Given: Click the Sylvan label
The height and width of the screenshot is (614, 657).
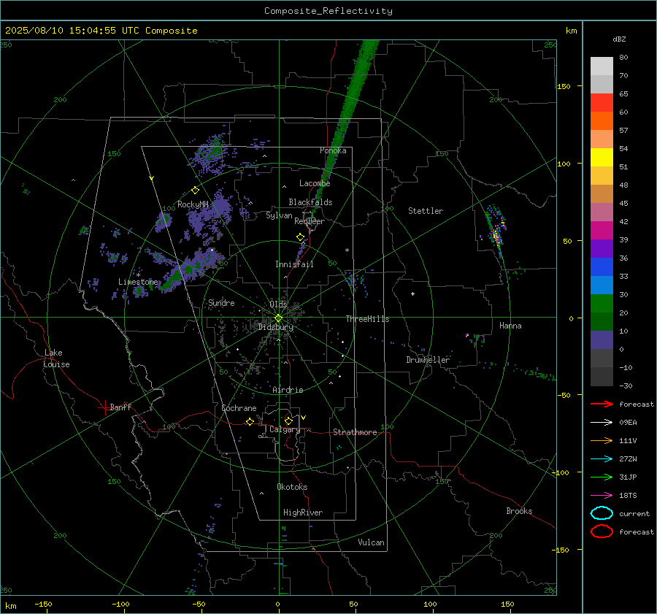Looking at the screenshot, I should (x=279, y=215).
